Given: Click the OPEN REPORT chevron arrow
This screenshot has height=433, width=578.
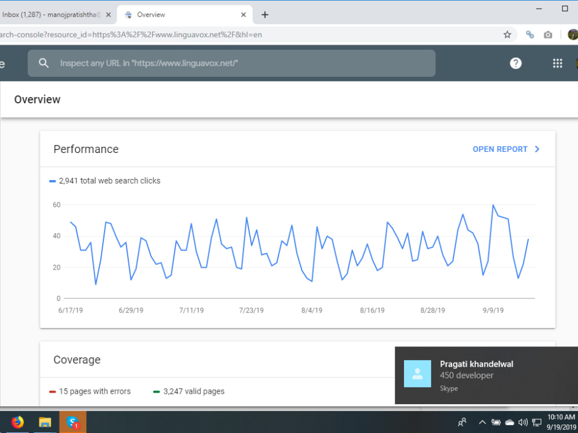Looking at the screenshot, I should (x=537, y=149).
